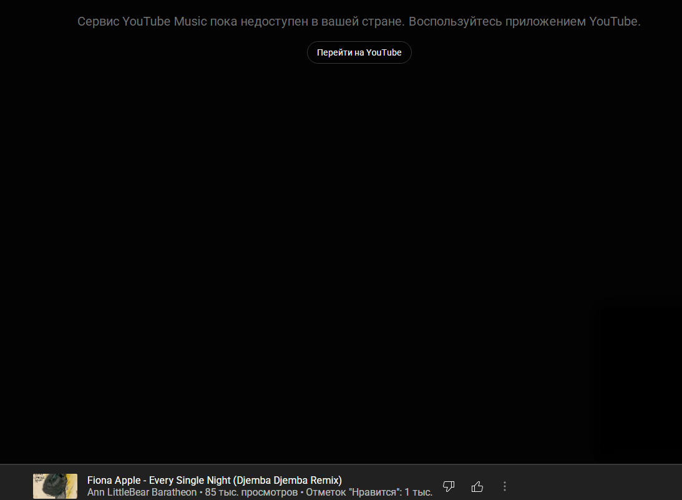
Task: Dislike the track with thumbs-down icon
Action: (x=449, y=486)
